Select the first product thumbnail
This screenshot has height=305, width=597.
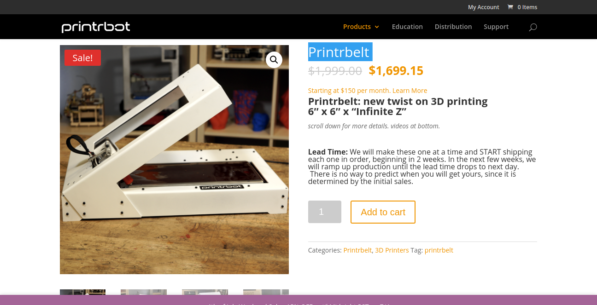[83, 292]
